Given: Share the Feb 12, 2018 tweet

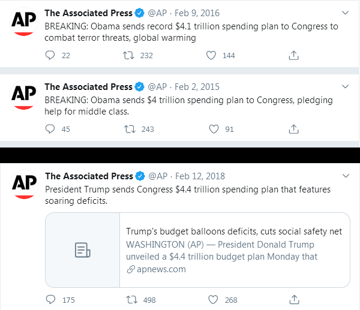Looking at the screenshot, I should [294, 300].
